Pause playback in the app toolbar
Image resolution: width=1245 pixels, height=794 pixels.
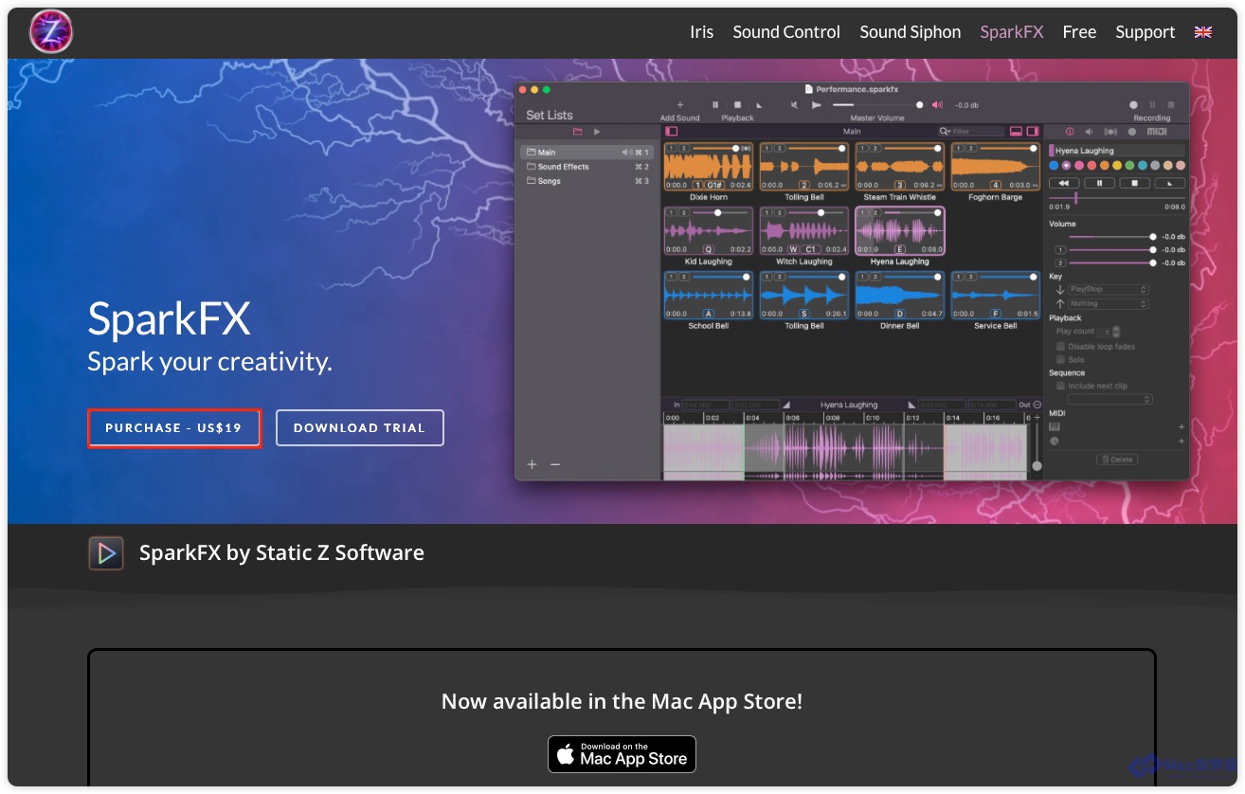click(715, 104)
